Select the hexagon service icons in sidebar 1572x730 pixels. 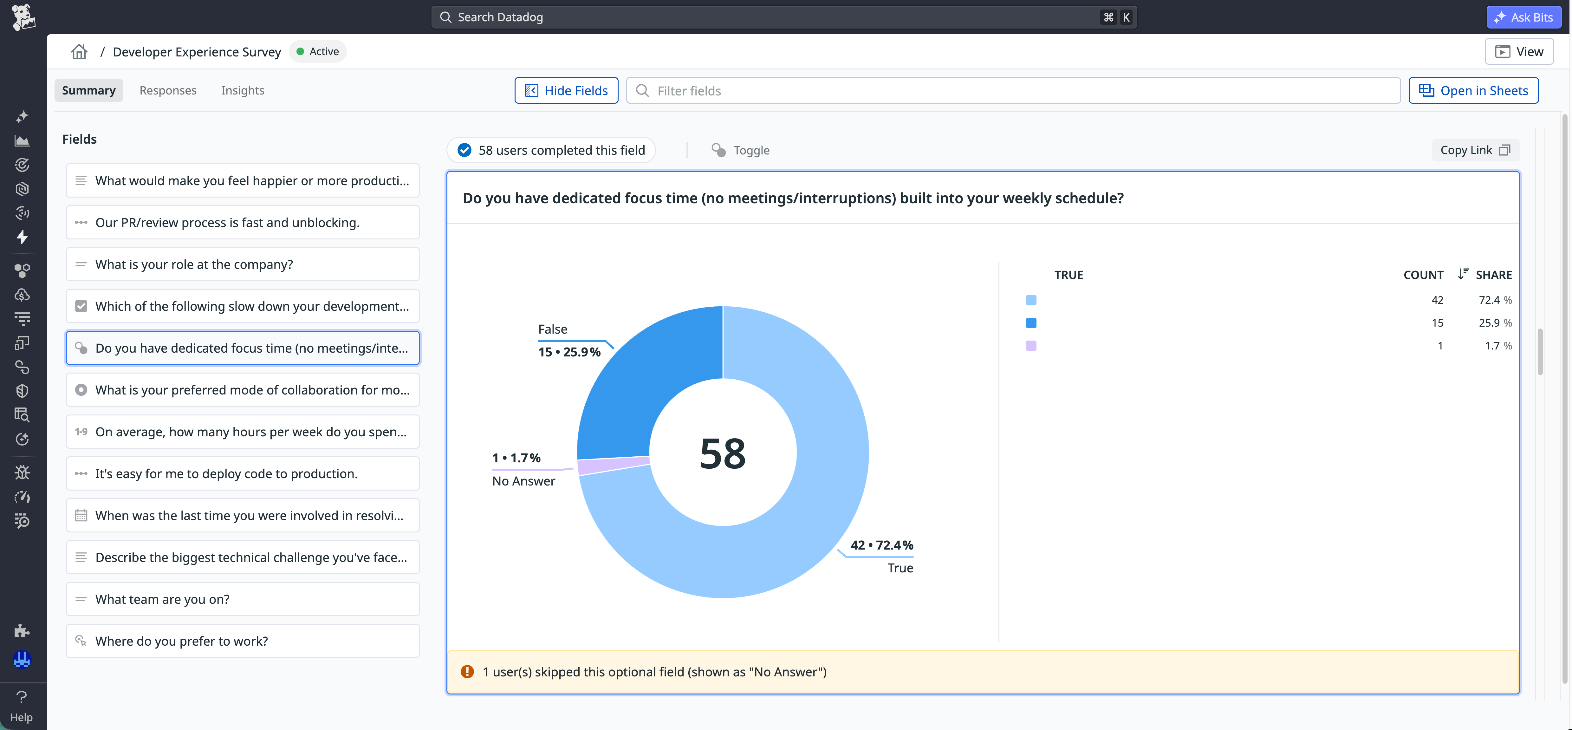22,270
